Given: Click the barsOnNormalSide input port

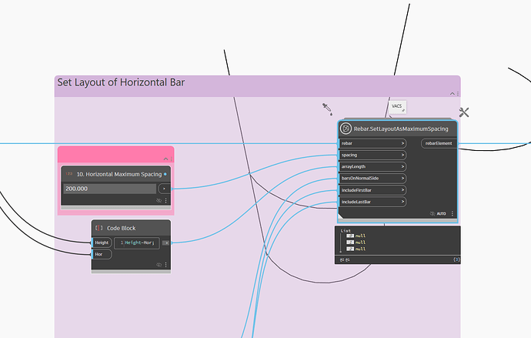Looking at the screenshot, I should tap(372, 178).
